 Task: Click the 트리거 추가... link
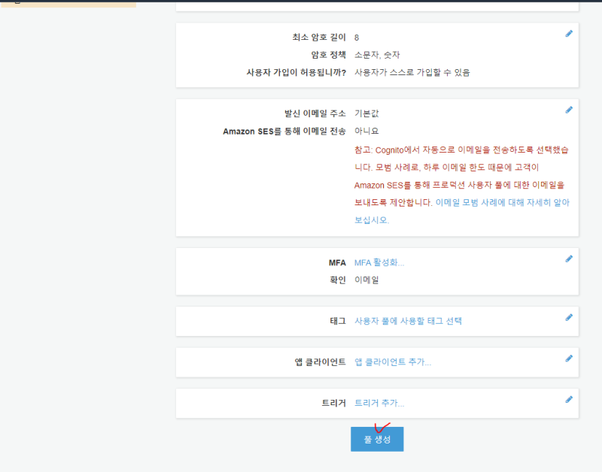(379, 404)
